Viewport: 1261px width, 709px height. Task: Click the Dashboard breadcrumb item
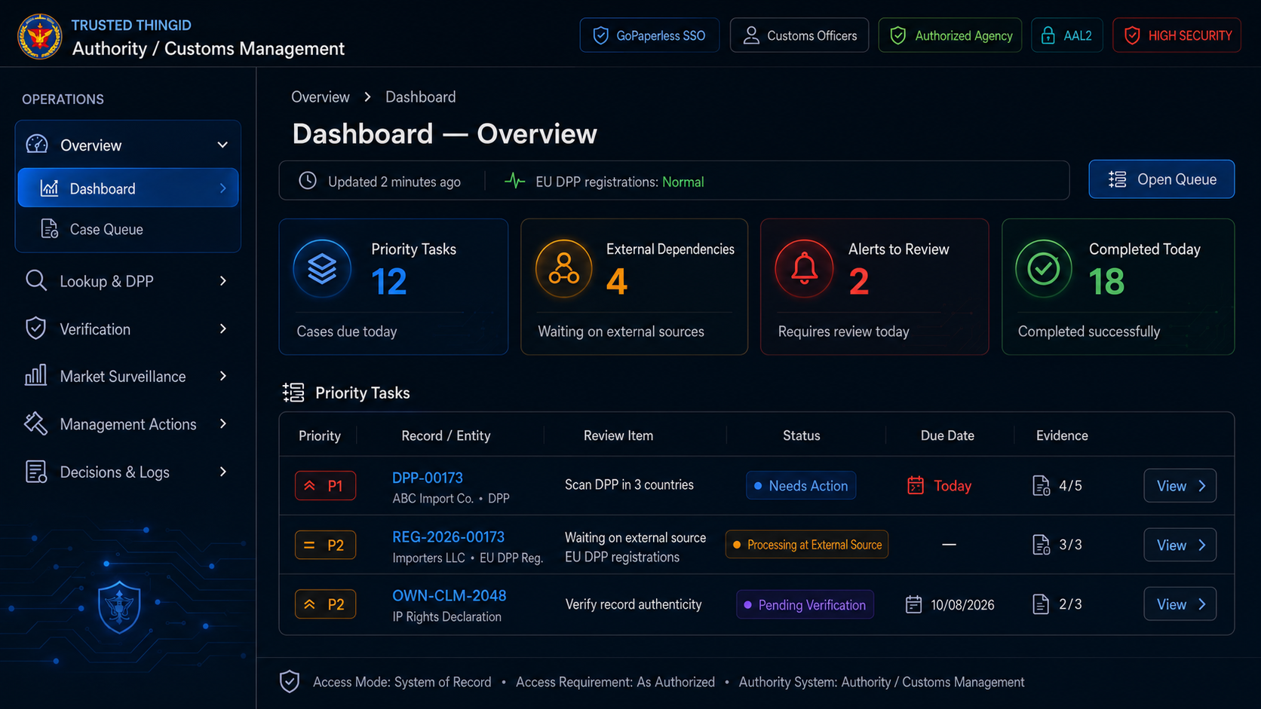coord(420,96)
